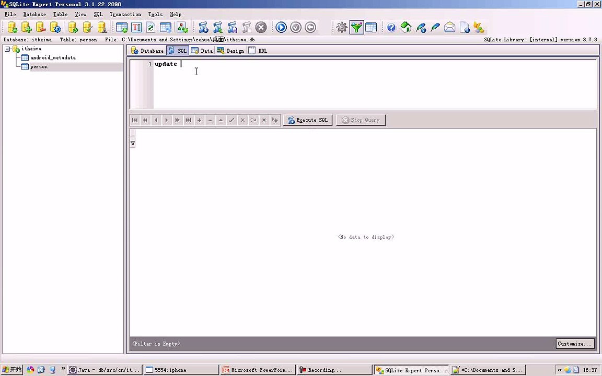Click the Delete record minus button

point(210,120)
